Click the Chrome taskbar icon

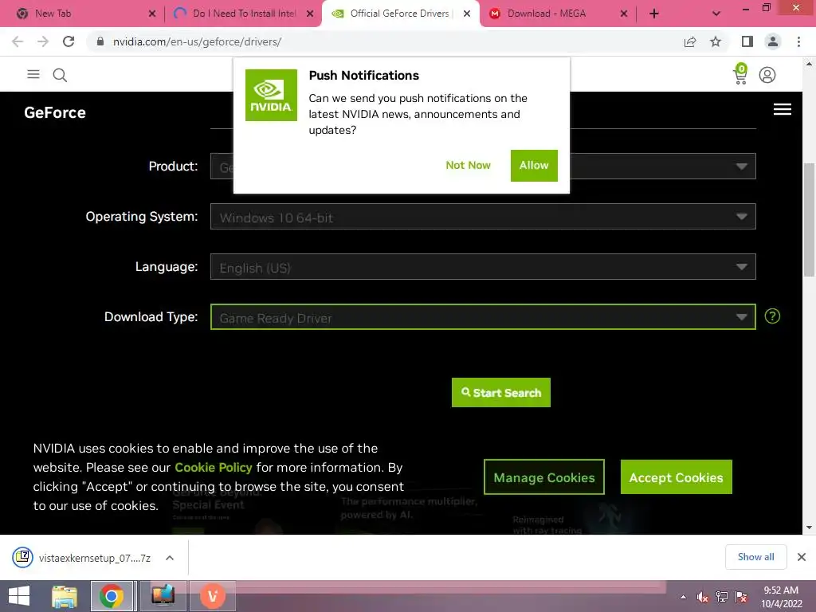tap(112, 596)
